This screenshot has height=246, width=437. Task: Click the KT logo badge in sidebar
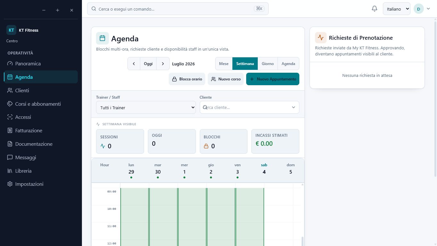[x=11, y=30]
